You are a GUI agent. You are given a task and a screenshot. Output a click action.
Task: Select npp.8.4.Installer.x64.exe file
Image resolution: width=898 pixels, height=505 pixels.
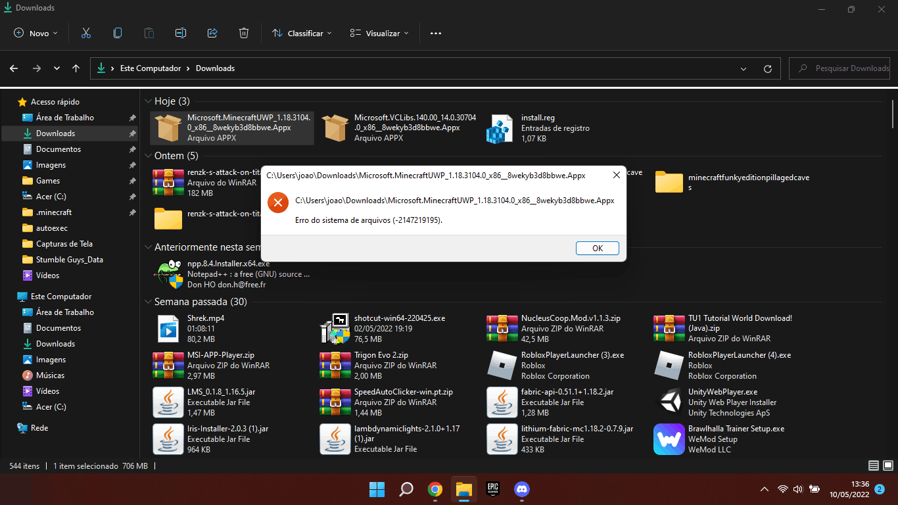[231, 274]
